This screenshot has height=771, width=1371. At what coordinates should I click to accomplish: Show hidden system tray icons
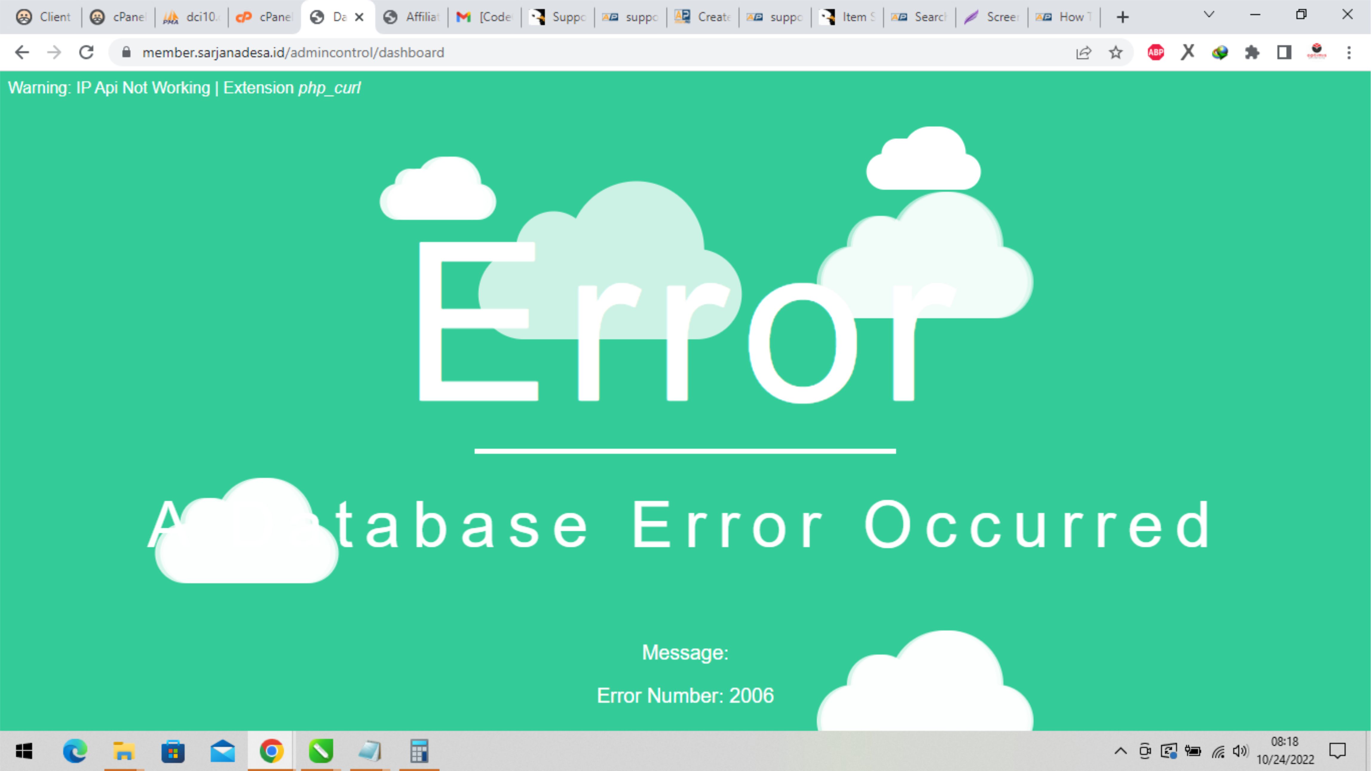(1120, 751)
